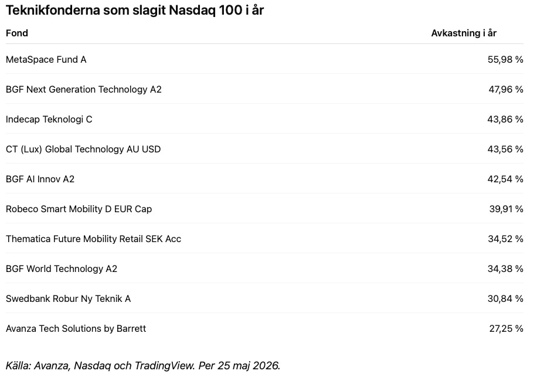Image resolution: width=537 pixels, height=374 pixels.
Task: Select Indecap Teknologi C fund
Action: (49, 119)
